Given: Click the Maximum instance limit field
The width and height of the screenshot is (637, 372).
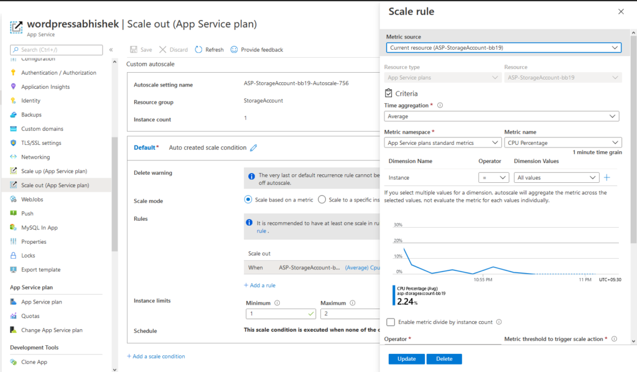Looking at the screenshot, I should (350, 314).
